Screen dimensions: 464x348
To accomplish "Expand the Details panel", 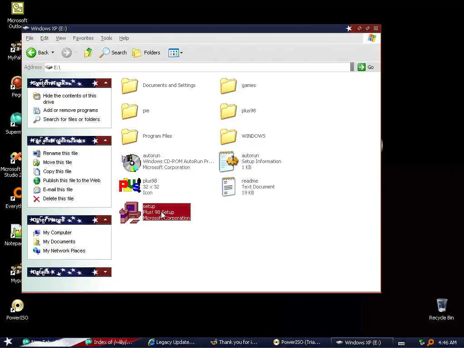I will click(x=106, y=272).
